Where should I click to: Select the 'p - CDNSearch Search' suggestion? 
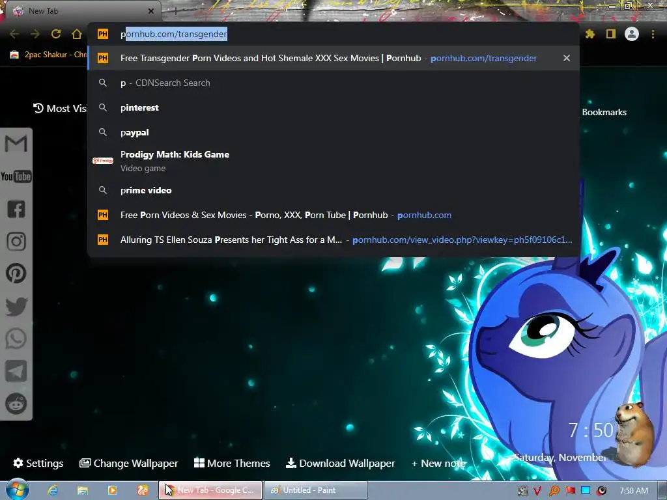333,83
